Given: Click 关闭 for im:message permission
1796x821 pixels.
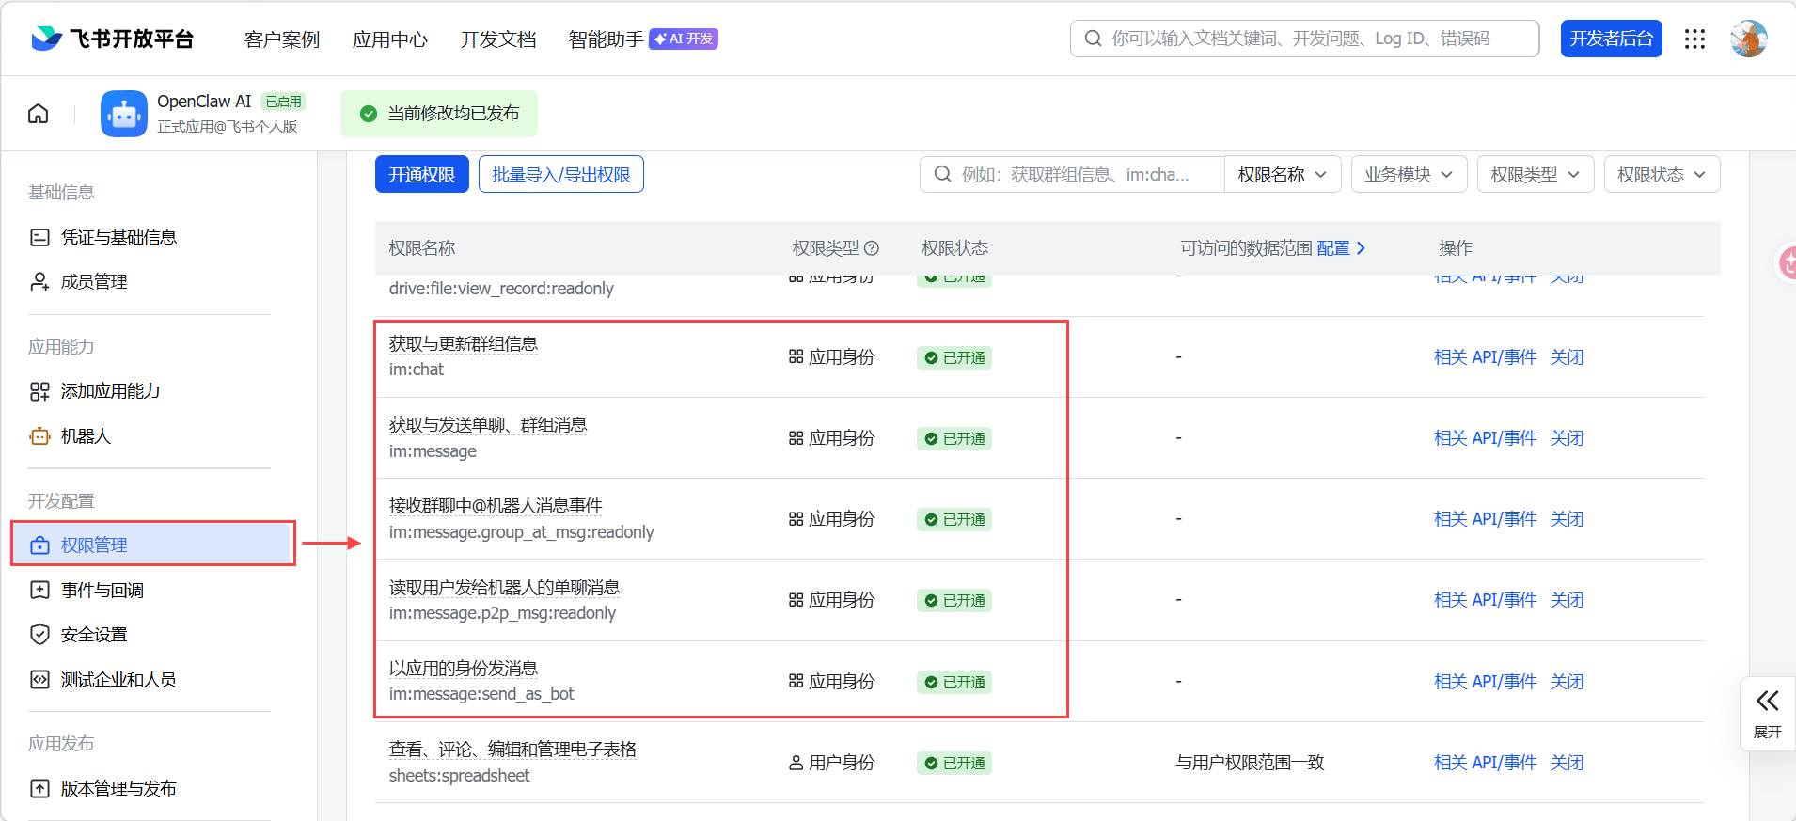Looking at the screenshot, I should point(1568,438).
